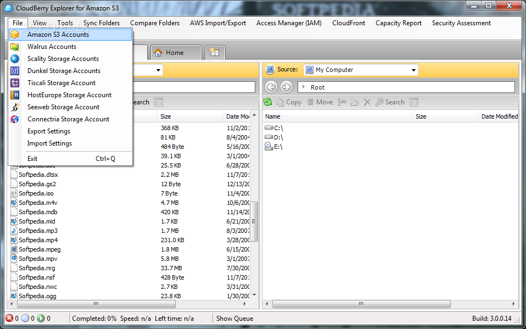
Task: Select Import Settings menu entry
Action: 70,143
